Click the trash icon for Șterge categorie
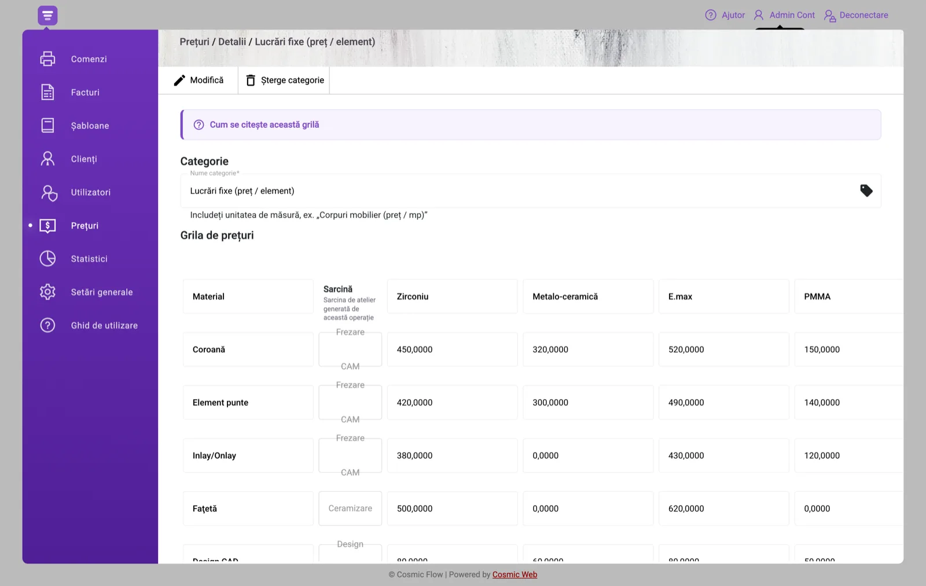 pyautogui.click(x=251, y=80)
